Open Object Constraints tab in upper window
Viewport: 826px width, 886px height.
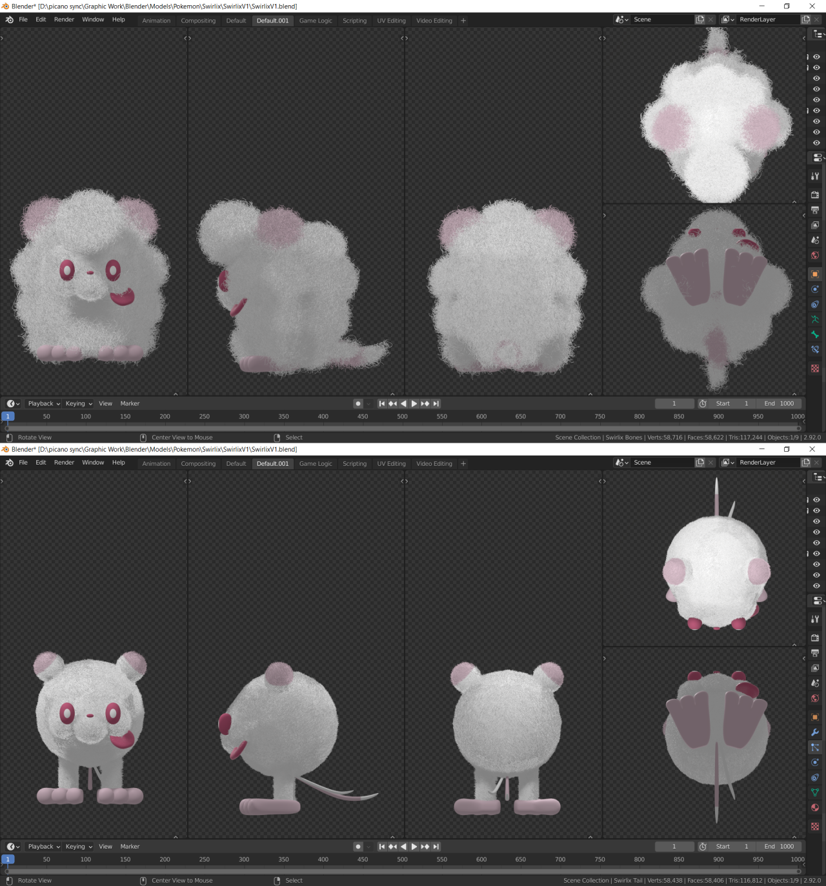(815, 305)
